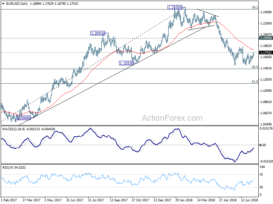Click the 1.06570 price axis value

coord(266,113)
